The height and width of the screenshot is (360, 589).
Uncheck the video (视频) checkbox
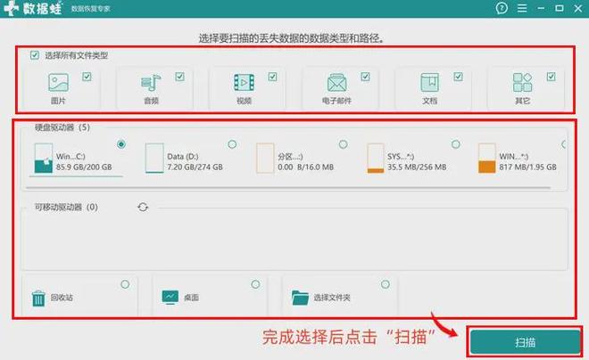[x=272, y=77]
